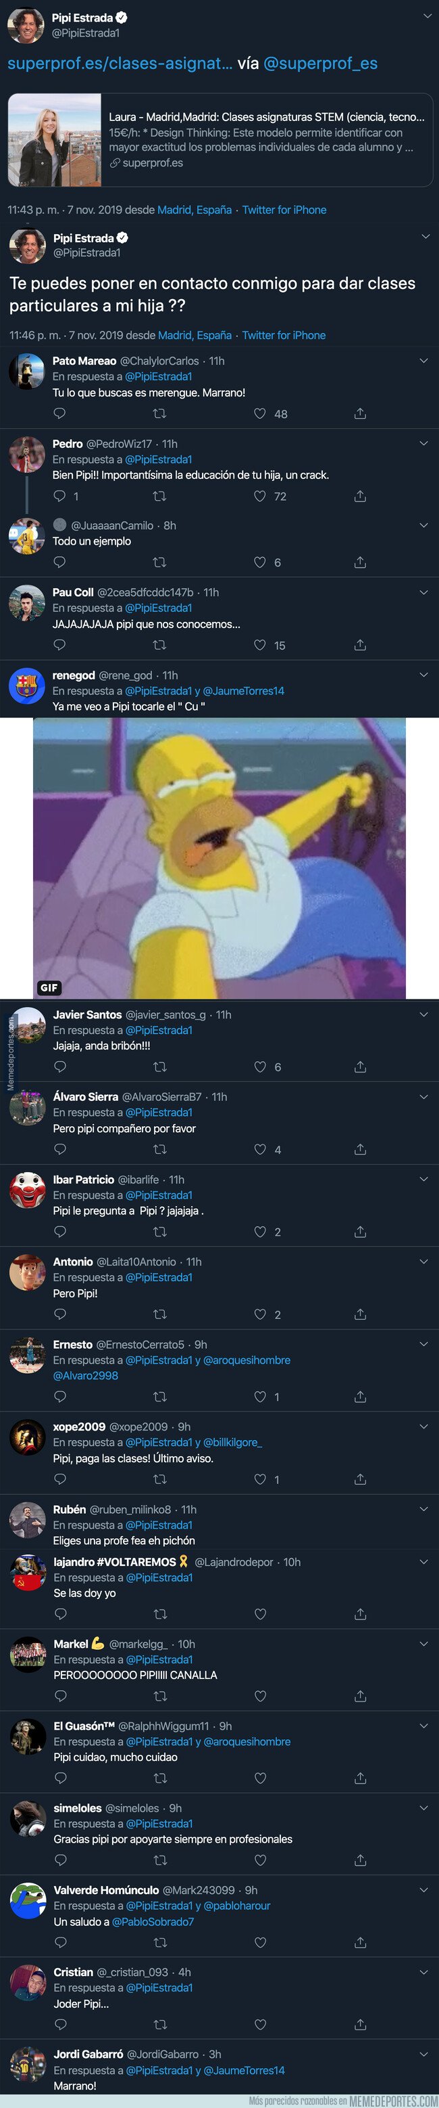Image resolution: width=439 pixels, height=2108 pixels.
Task: Open the share menu on Pau Coll's reply
Action: coord(360,645)
